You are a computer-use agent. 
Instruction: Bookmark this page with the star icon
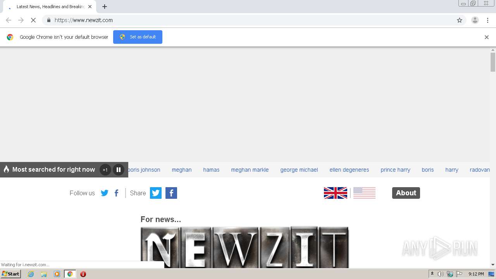pos(460,20)
